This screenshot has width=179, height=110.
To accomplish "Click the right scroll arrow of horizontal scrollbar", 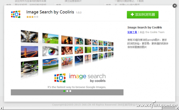I will click(x=178, y=108).
